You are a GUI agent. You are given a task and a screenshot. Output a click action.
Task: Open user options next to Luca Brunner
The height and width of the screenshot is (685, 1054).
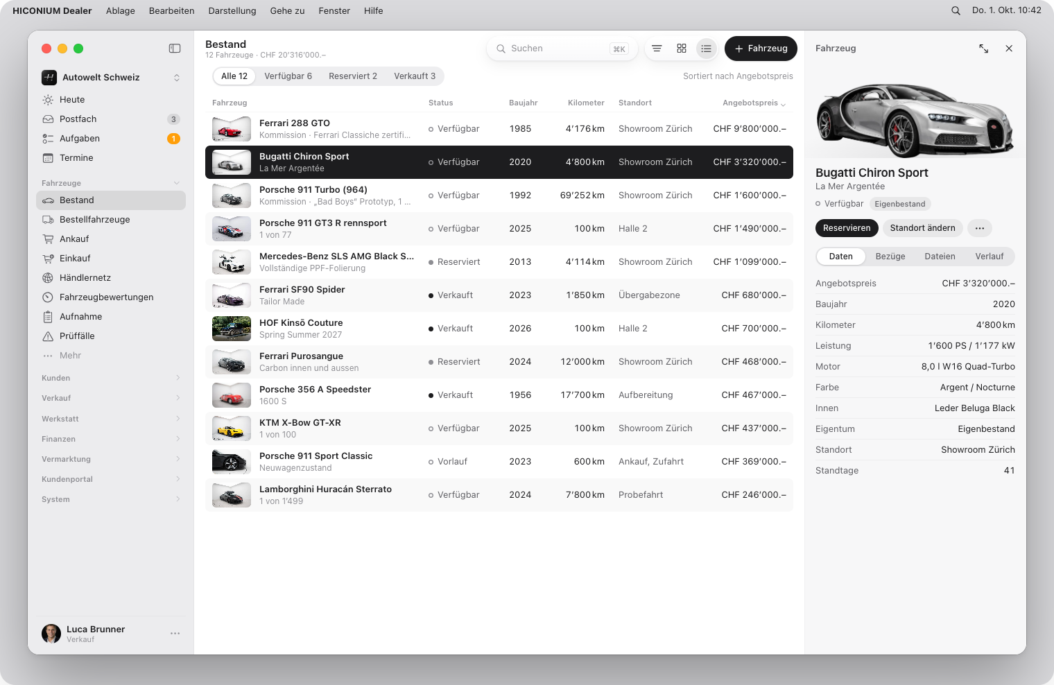coord(175,634)
